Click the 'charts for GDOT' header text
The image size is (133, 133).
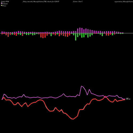click(53, 2)
